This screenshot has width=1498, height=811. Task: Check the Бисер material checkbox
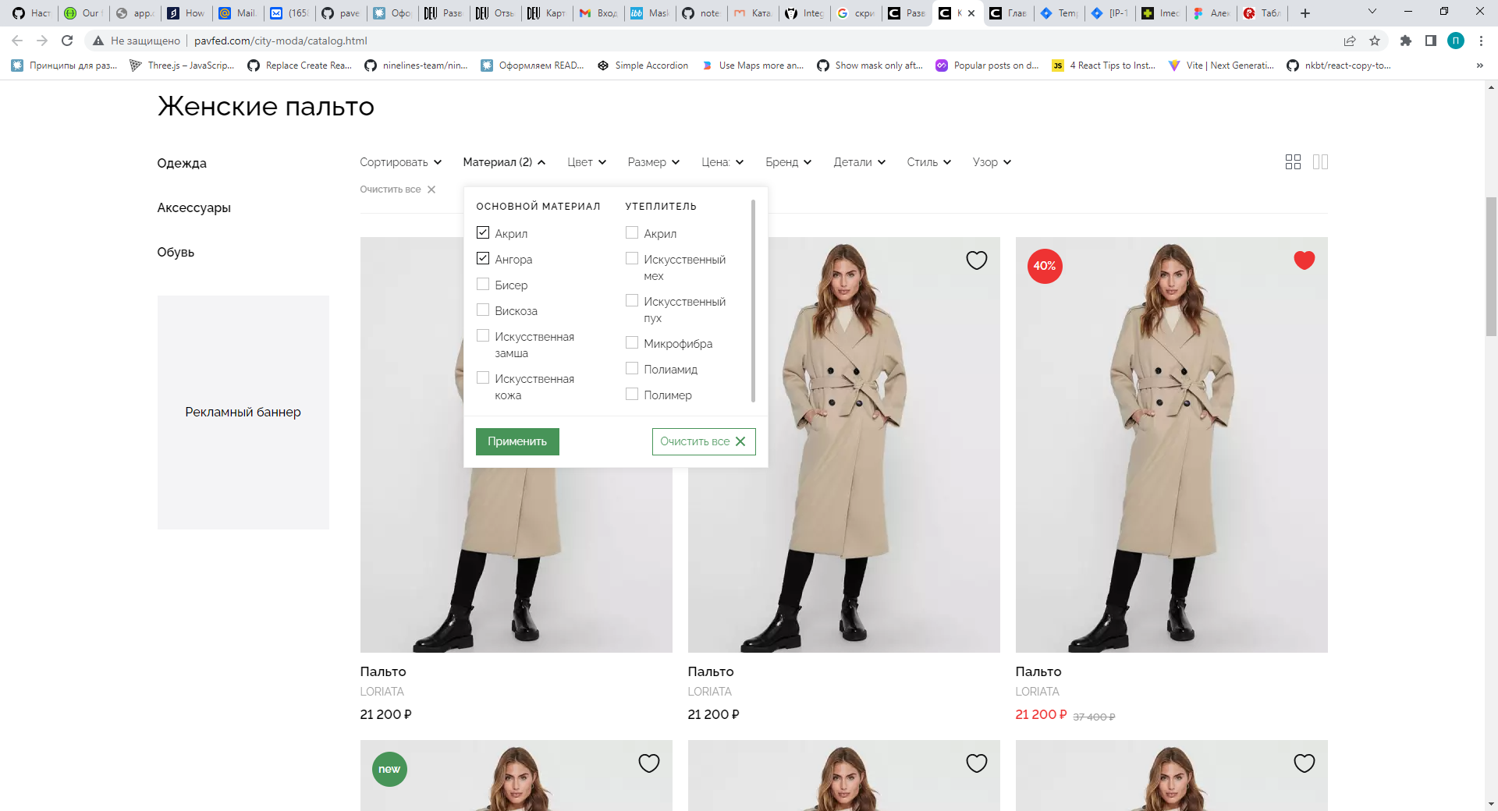click(x=482, y=284)
